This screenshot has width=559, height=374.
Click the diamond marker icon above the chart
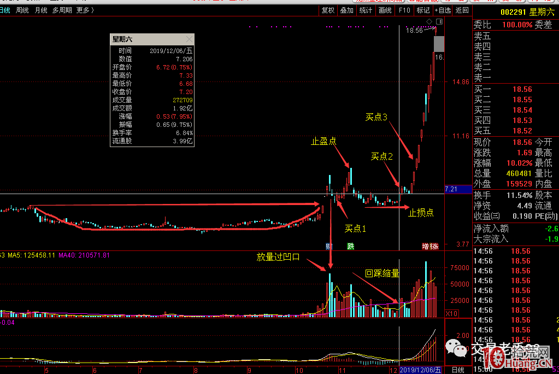(429, 21)
